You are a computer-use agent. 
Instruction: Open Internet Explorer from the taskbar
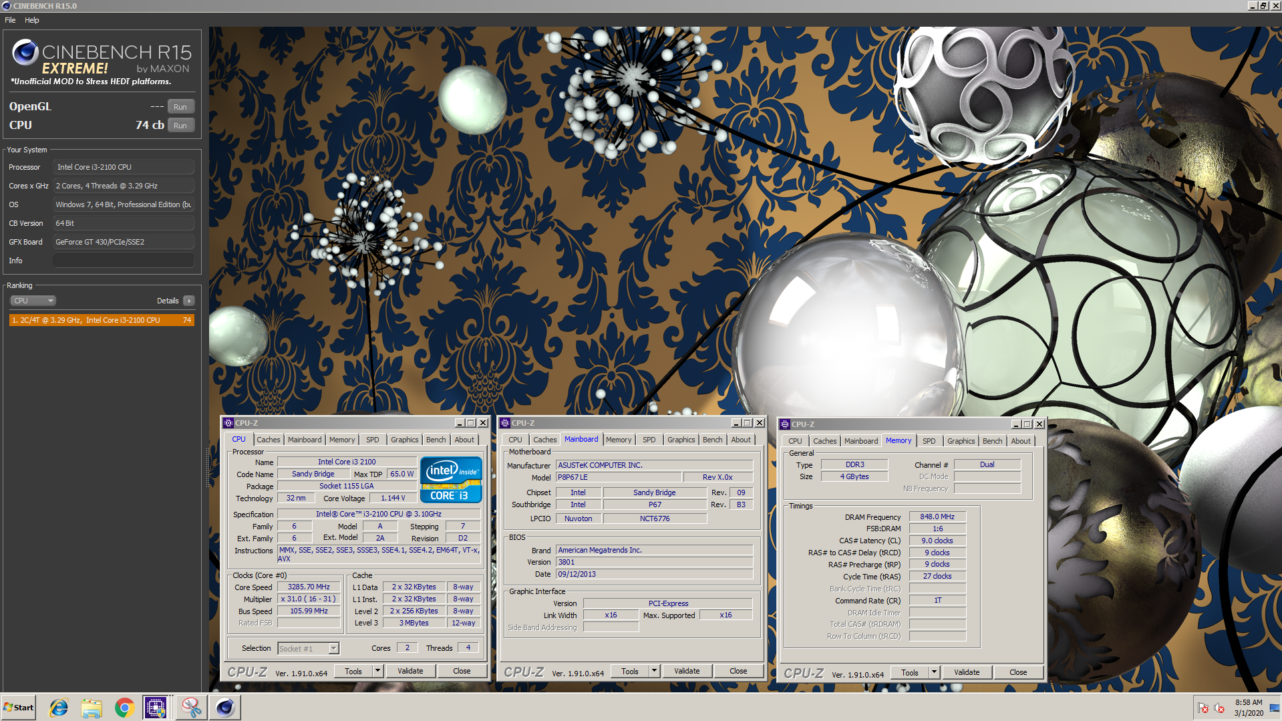click(x=59, y=708)
